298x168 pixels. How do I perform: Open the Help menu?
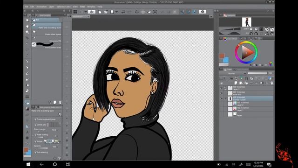100,7
